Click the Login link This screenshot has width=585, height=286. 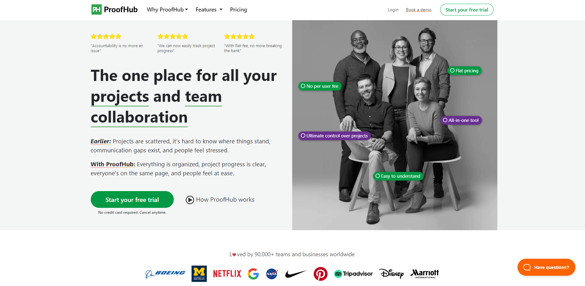tap(393, 10)
